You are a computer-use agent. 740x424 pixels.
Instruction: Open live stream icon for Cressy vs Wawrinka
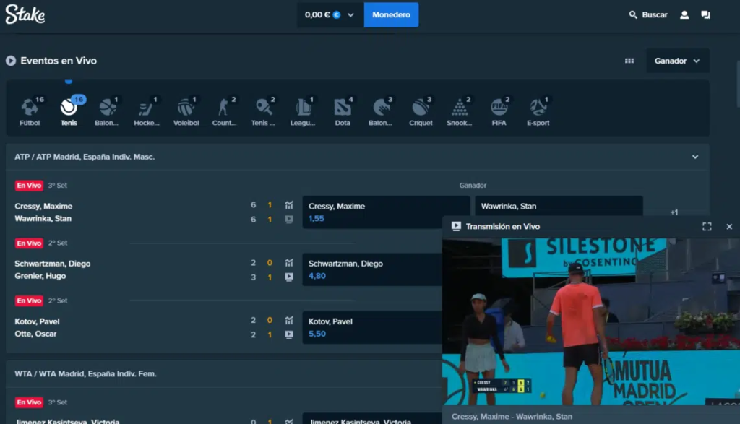[289, 220]
